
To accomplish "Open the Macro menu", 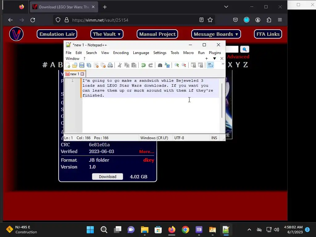I will (x=189, y=53).
